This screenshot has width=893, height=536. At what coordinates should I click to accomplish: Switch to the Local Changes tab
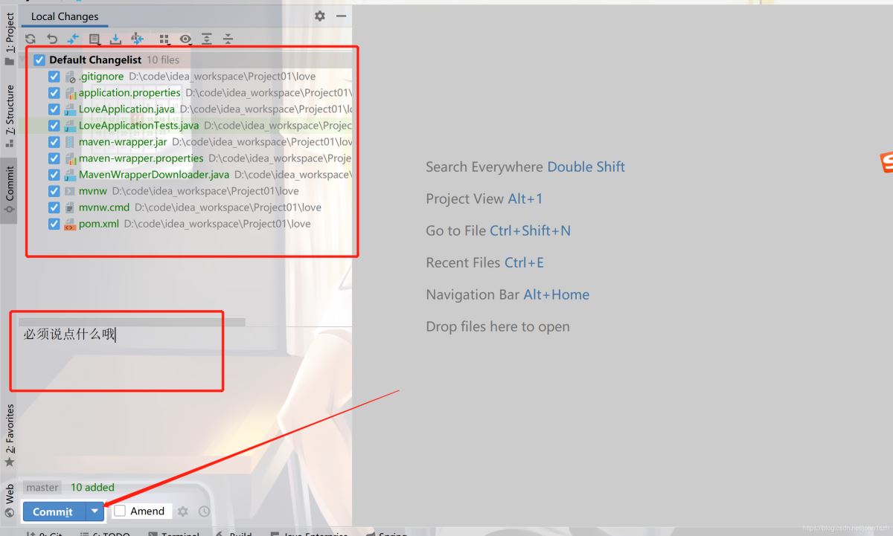(65, 16)
